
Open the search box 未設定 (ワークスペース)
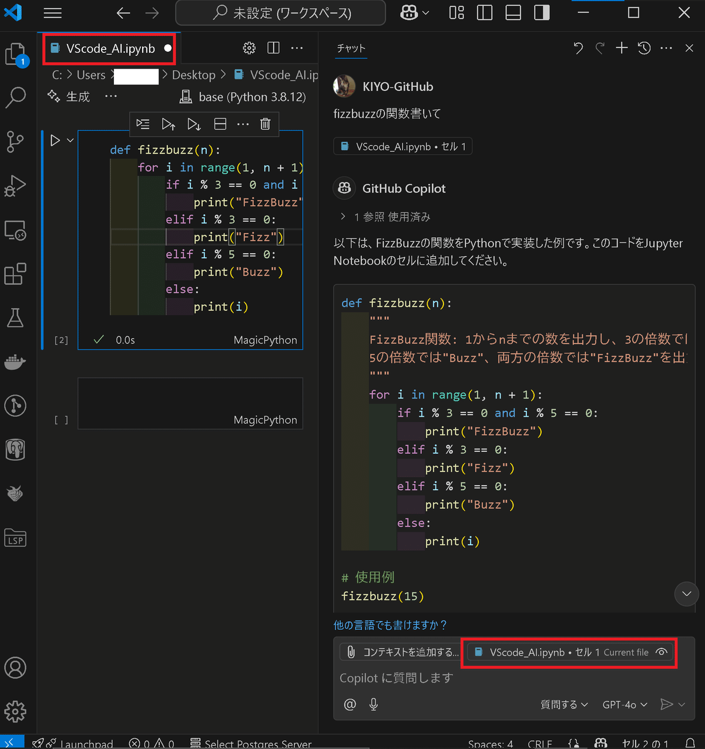coord(281,13)
